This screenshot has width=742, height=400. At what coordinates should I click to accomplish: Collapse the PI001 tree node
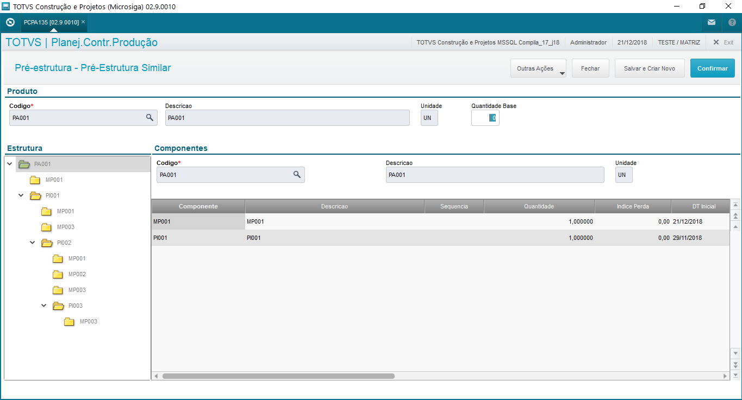tap(21, 195)
